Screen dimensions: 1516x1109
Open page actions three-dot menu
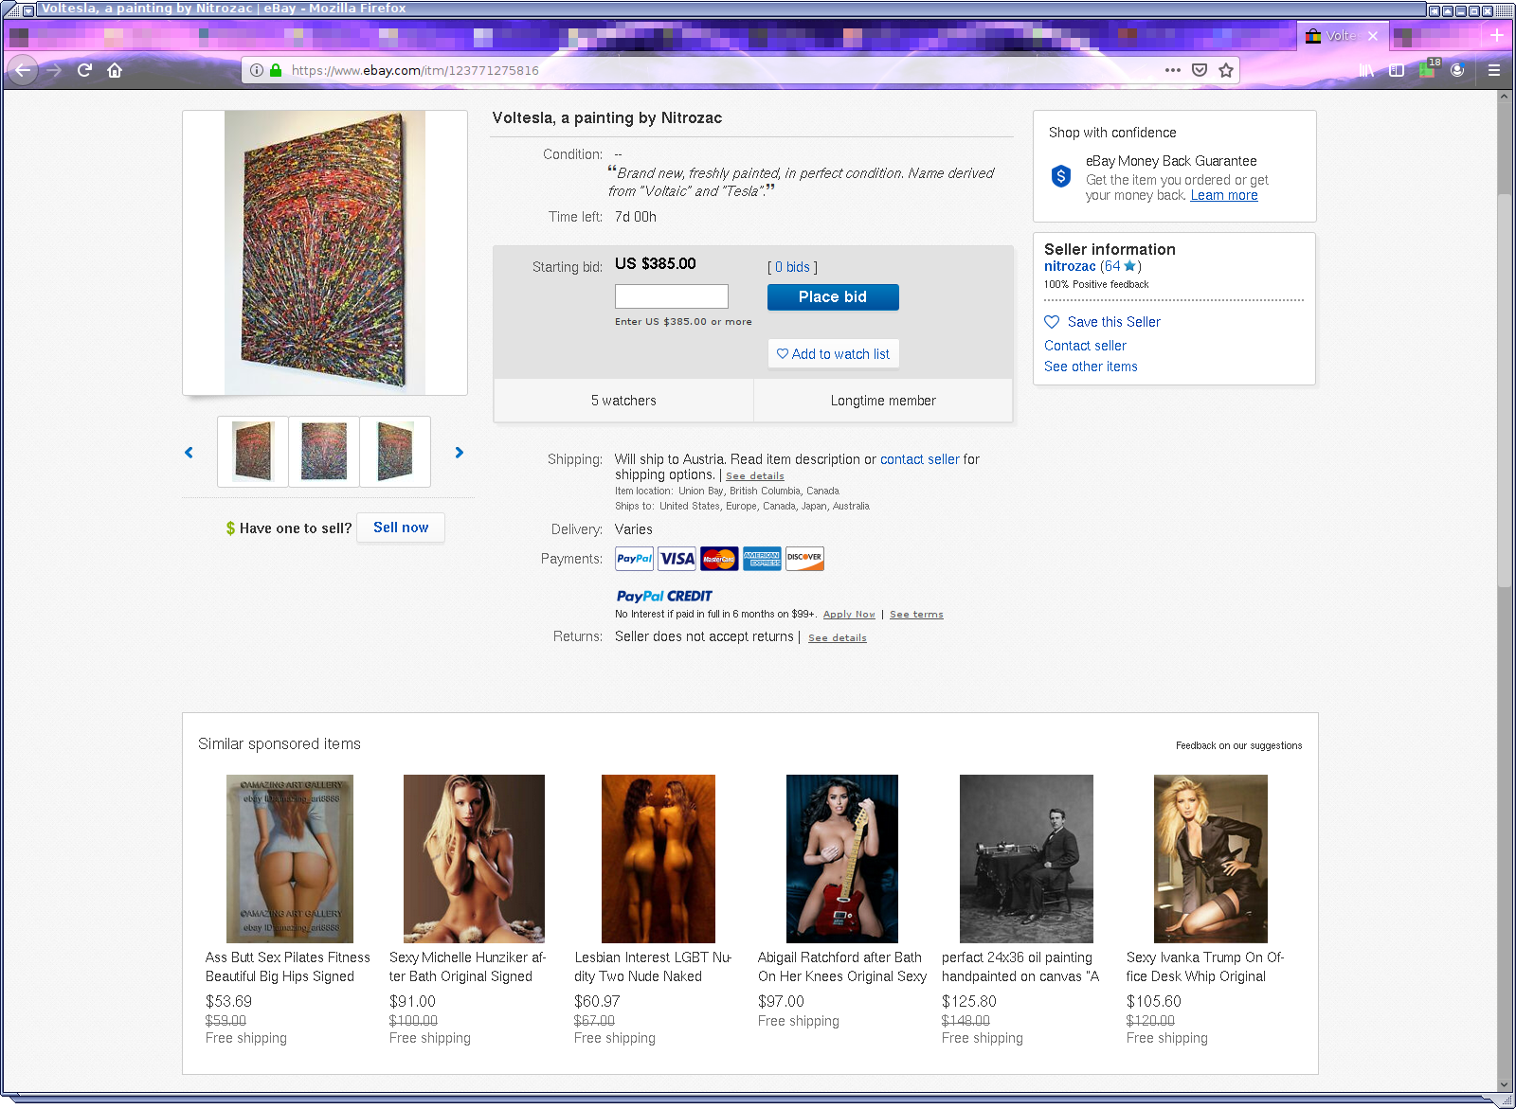pos(1173,70)
